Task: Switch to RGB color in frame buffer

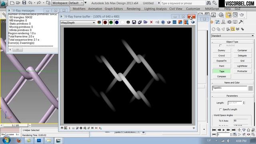Action: (x=99, y=22)
